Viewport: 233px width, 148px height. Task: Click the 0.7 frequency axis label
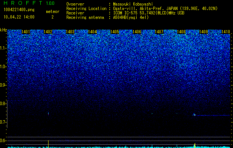pos(3,122)
